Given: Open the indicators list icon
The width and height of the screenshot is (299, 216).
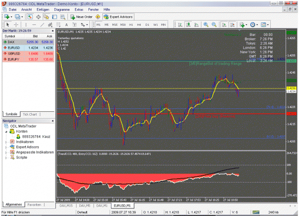Looking at the screenshot, I should (242, 24).
